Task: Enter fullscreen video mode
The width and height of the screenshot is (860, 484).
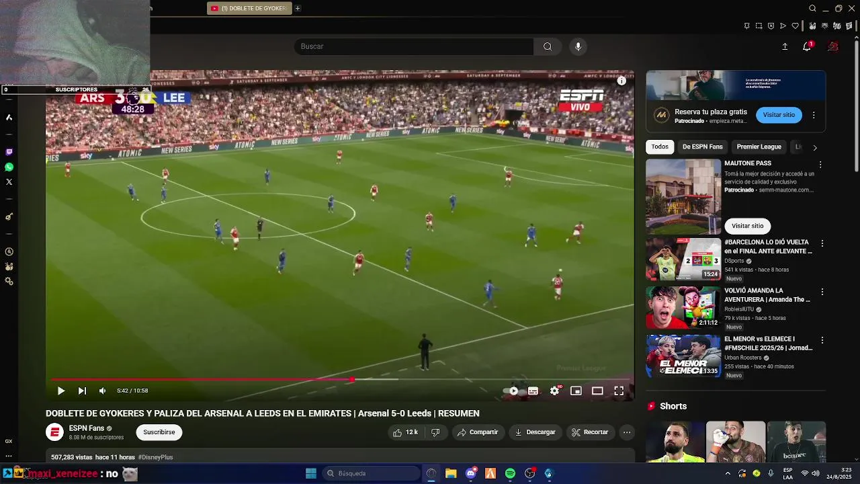Action: point(619,391)
